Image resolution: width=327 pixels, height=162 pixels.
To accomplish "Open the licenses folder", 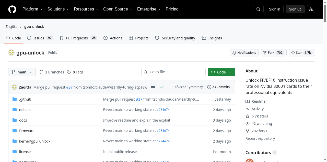I will pos(26,152).
